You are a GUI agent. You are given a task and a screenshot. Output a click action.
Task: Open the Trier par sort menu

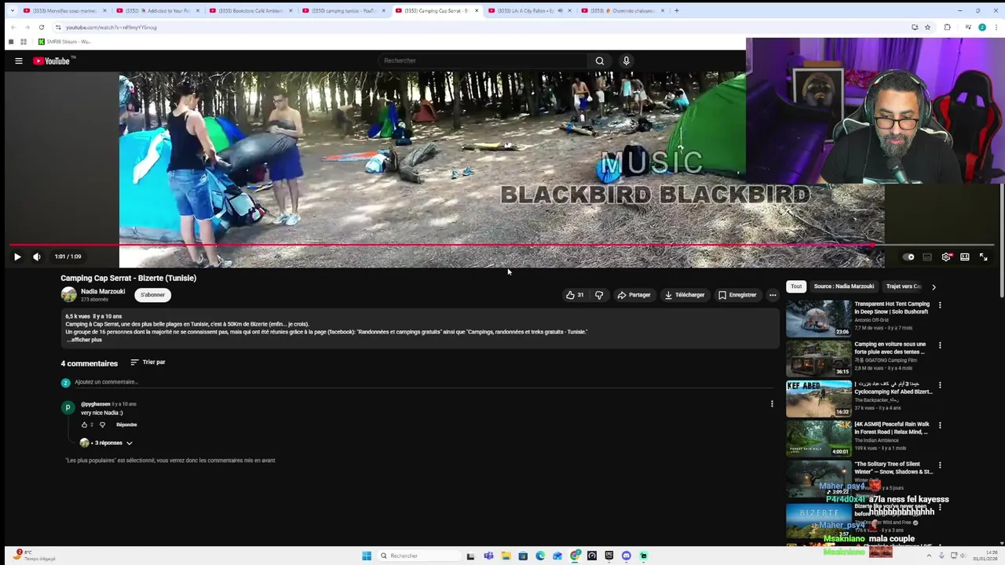148,363
